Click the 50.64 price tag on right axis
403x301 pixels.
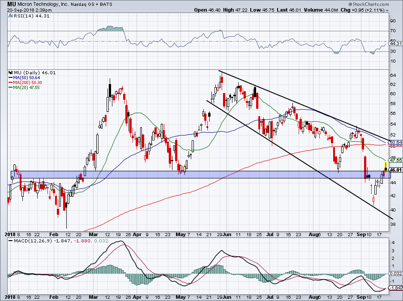pos(395,142)
